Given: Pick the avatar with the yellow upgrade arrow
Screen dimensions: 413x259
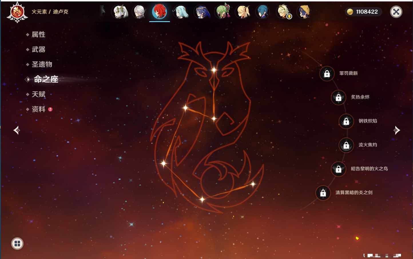Looking at the screenshot, I should click(284, 12).
